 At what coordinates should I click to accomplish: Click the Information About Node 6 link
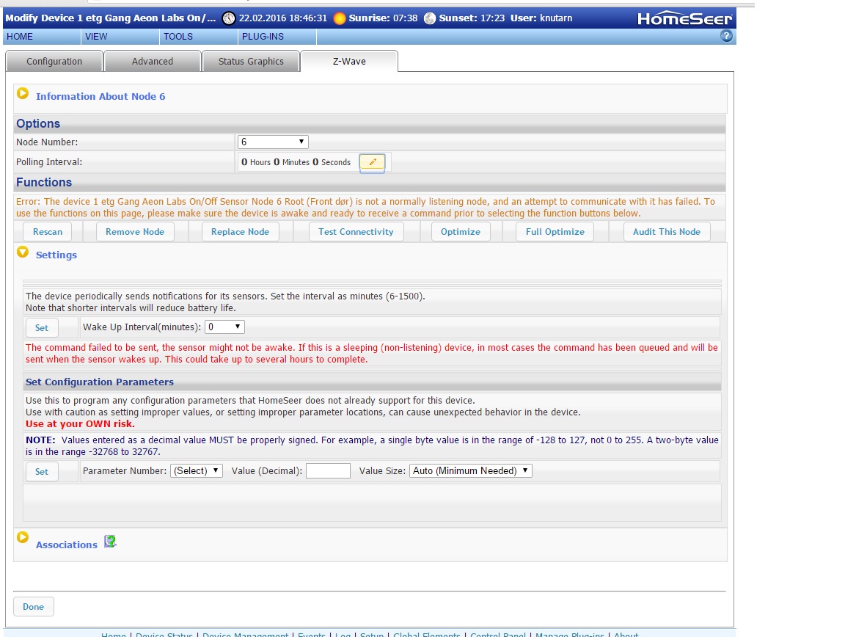(x=100, y=97)
